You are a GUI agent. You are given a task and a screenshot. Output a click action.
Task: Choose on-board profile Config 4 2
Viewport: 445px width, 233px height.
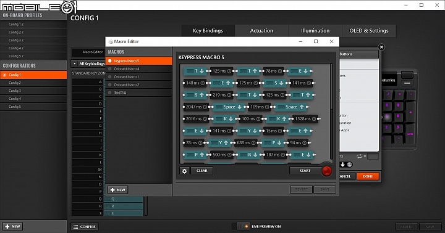point(33,48)
